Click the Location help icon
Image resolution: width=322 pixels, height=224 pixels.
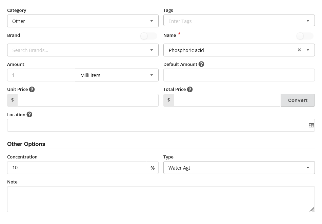(x=29, y=115)
